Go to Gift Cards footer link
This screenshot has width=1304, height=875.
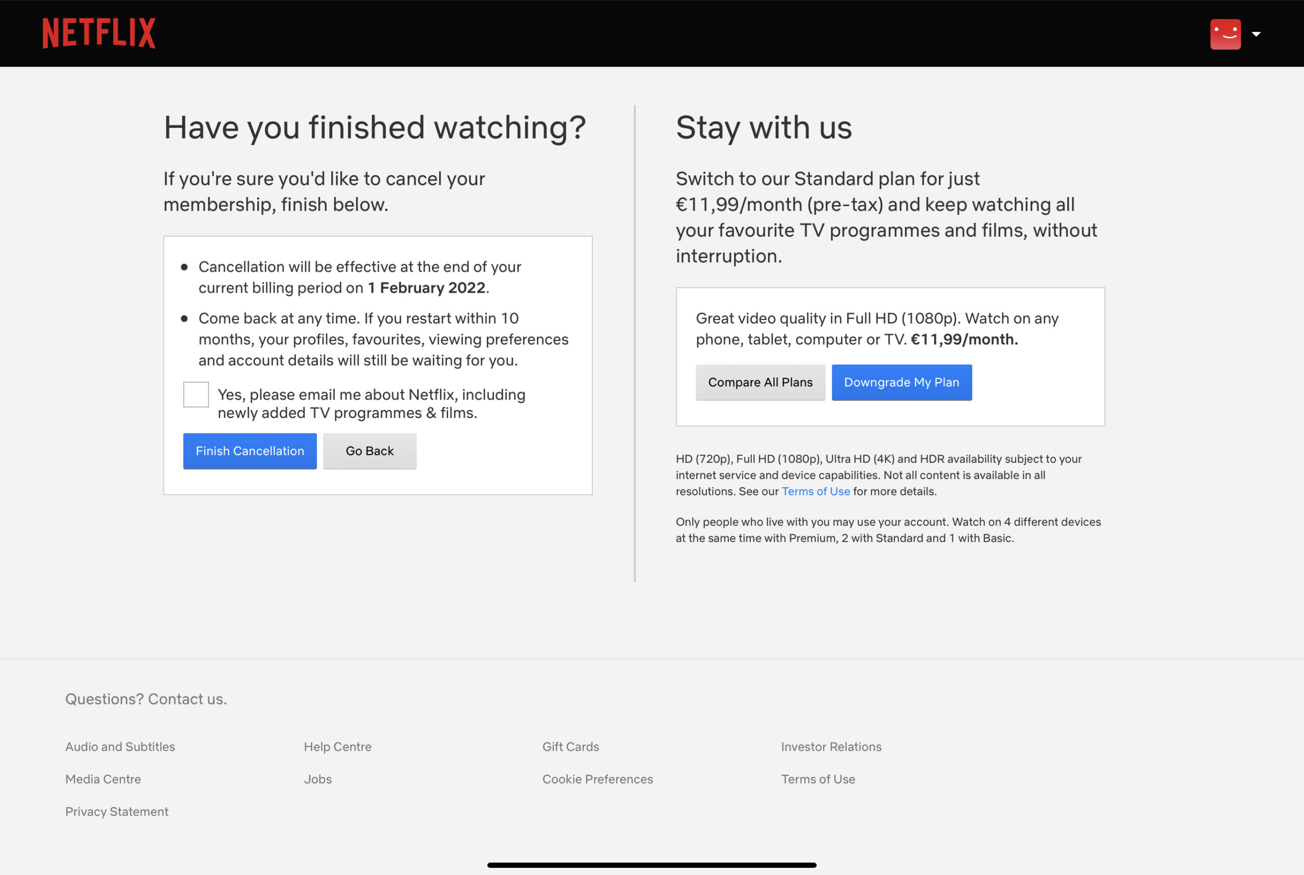tap(570, 747)
